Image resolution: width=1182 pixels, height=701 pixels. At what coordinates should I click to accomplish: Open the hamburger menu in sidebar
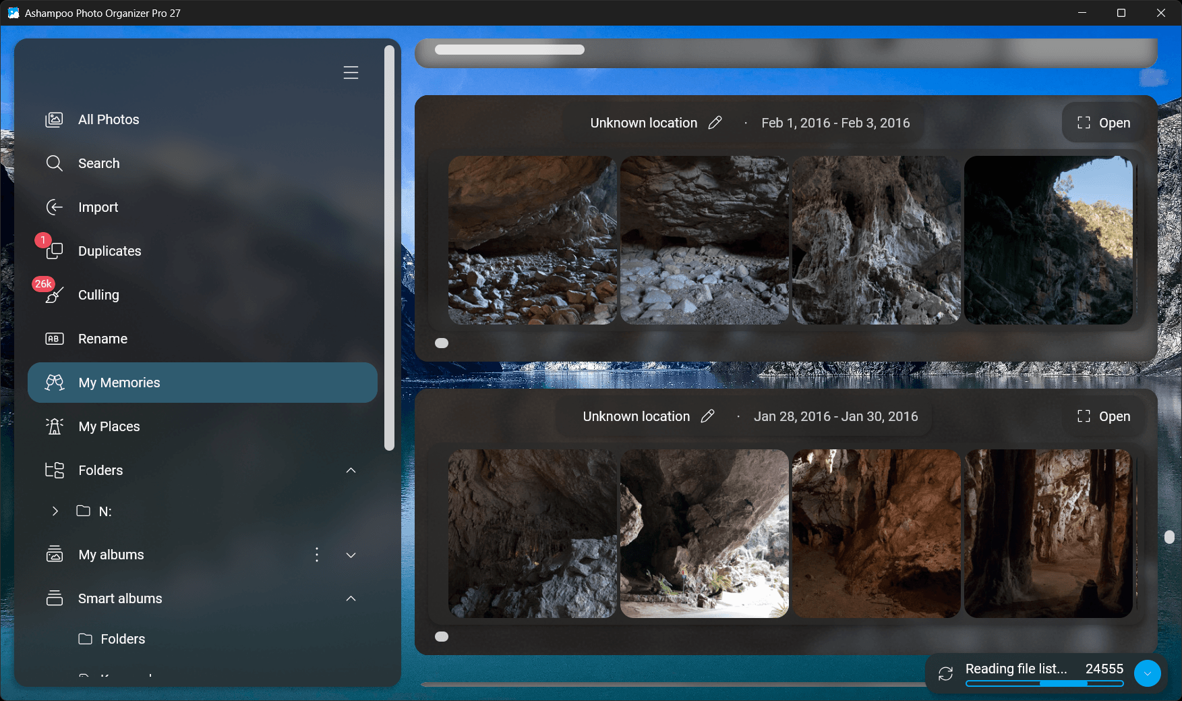[x=351, y=73]
